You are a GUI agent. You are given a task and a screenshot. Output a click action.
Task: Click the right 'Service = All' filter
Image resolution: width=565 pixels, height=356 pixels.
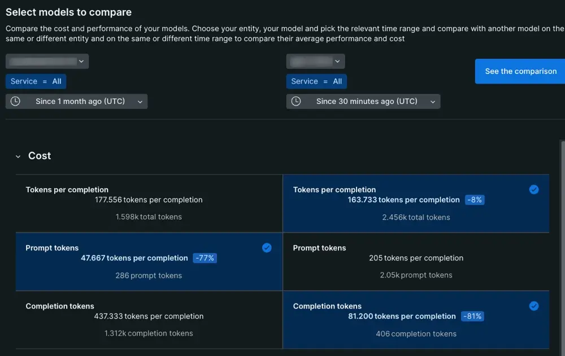316,81
